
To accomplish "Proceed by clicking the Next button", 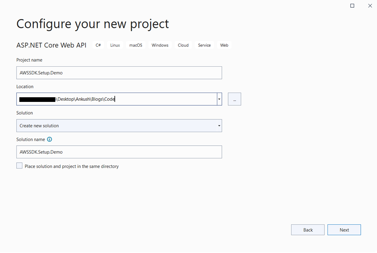I will pos(344,229).
